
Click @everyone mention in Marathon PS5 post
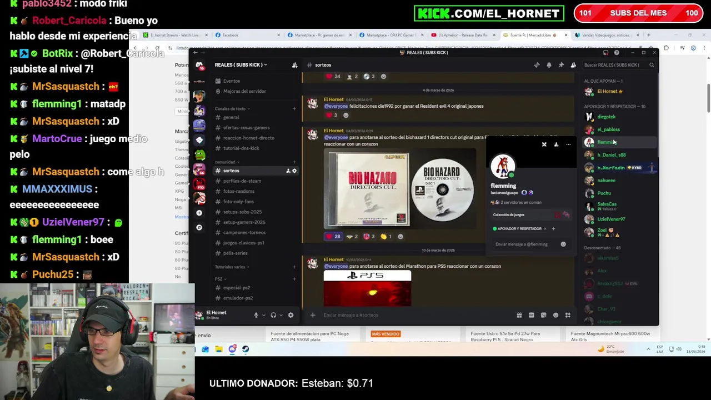336,266
